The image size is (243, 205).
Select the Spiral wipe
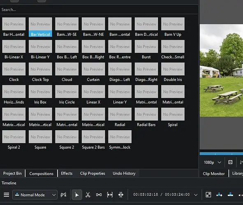click(x=173, y=117)
